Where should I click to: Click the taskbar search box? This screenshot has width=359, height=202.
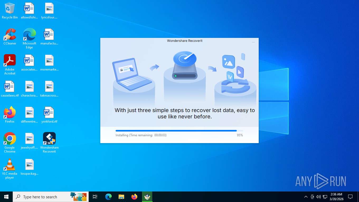(51, 197)
